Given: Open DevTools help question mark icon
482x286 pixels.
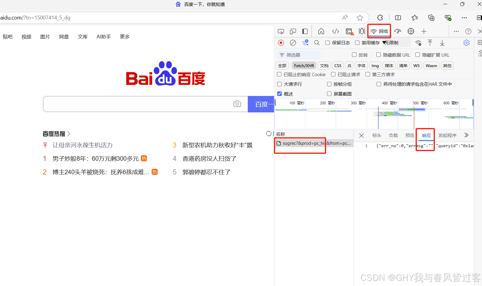Looking at the screenshot, I should point(468,31).
